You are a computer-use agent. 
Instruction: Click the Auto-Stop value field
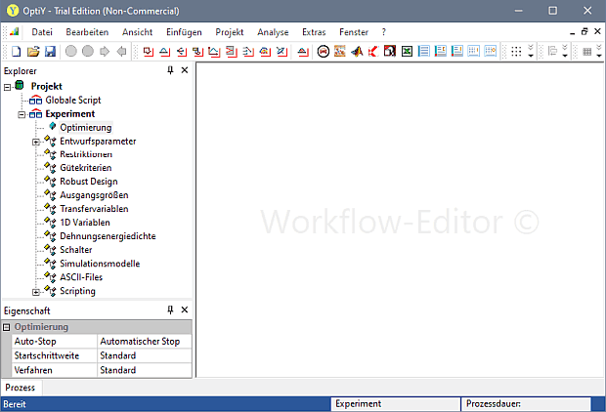click(145, 342)
